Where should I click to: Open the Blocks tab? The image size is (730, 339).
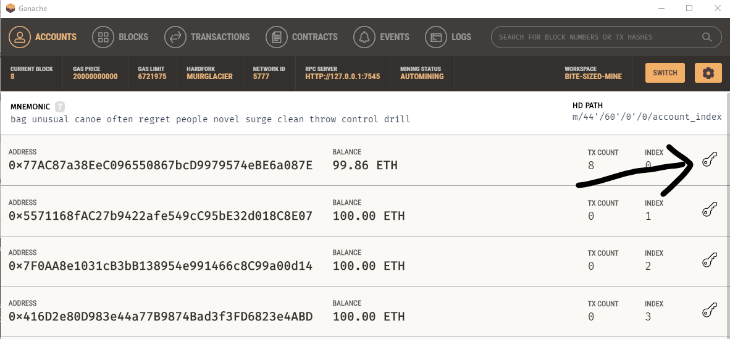point(120,37)
